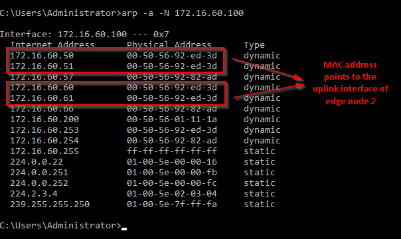Screen dimensions: 401x239
Task: Select the Interface 172.16.60.100 line
Action: 84,35
